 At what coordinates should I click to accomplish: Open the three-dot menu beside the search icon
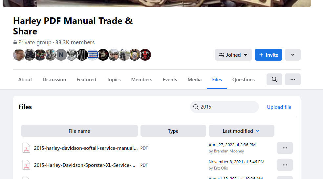coord(293,79)
